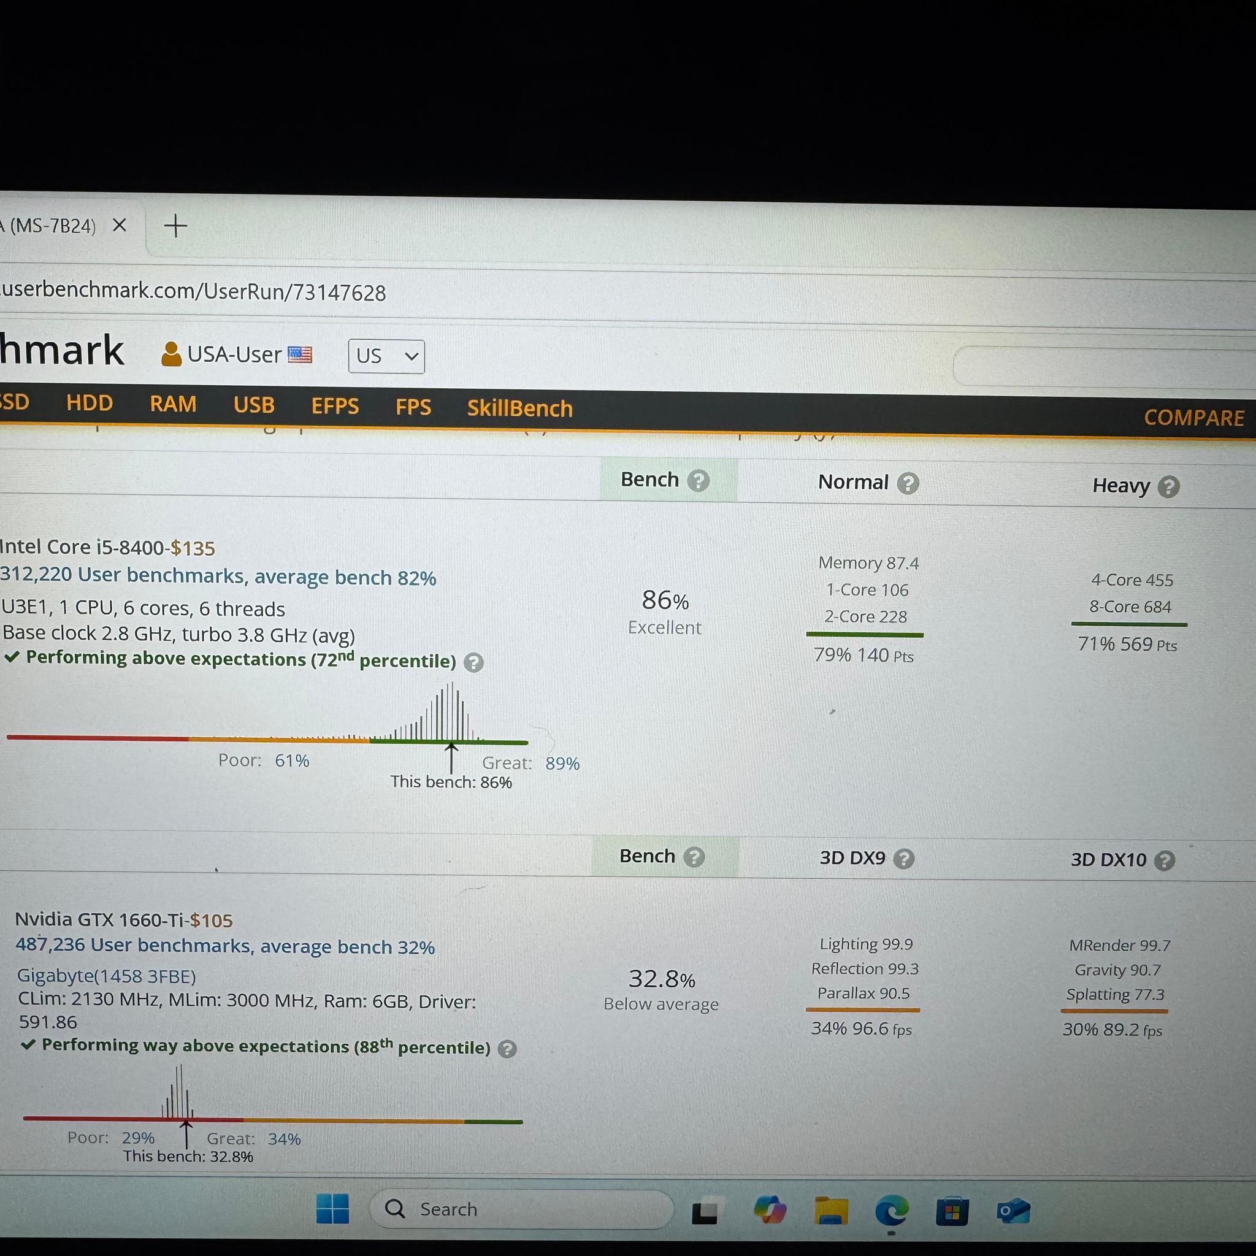
Task: Click the GPU distribution histogram
Action: pyautogui.click(x=273, y=1095)
